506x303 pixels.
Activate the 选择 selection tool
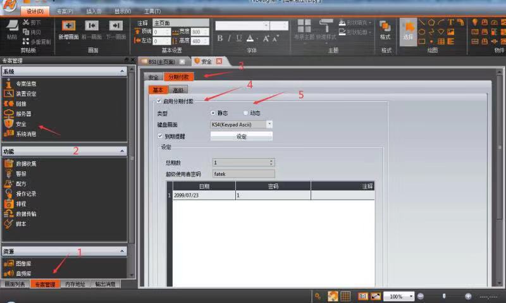pos(408,32)
